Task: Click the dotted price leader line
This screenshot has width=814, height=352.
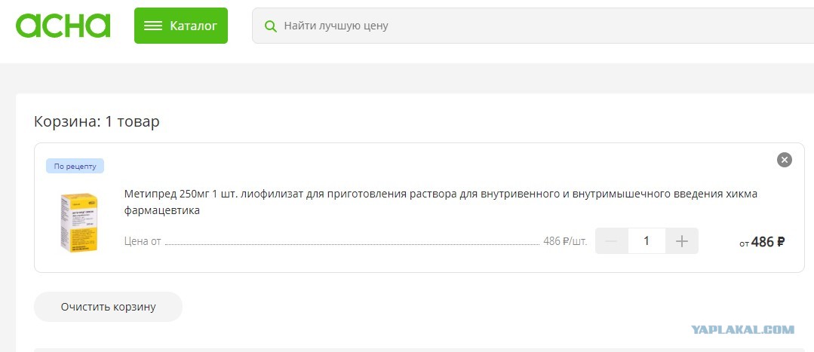Action: coord(352,244)
